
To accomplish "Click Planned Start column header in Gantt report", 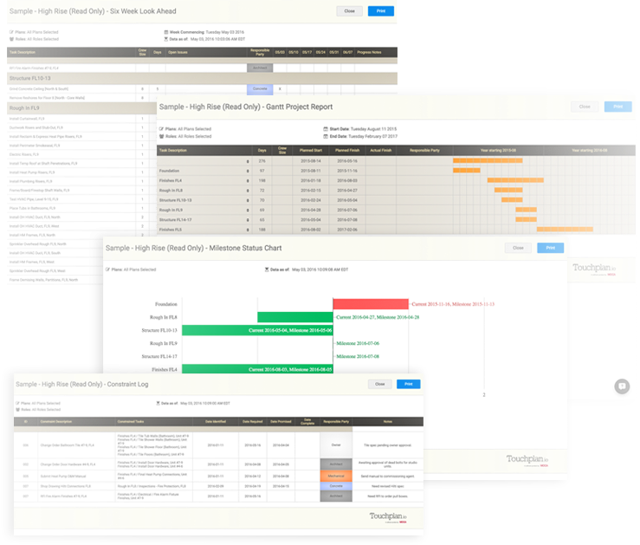I will (x=311, y=150).
